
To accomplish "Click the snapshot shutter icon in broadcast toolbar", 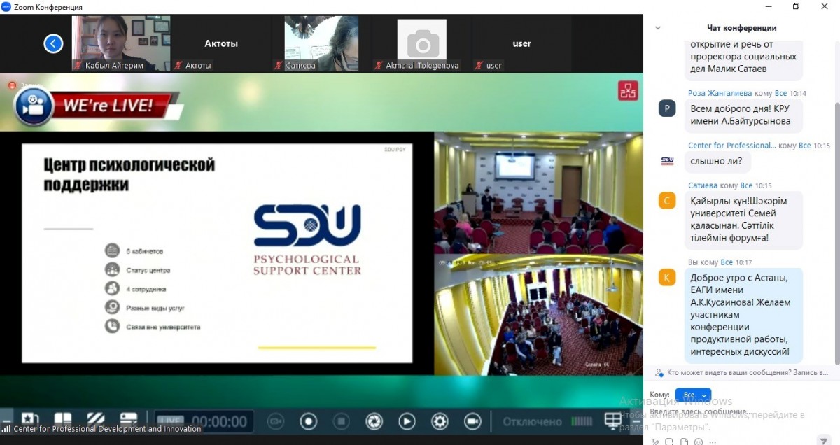I will click(374, 421).
